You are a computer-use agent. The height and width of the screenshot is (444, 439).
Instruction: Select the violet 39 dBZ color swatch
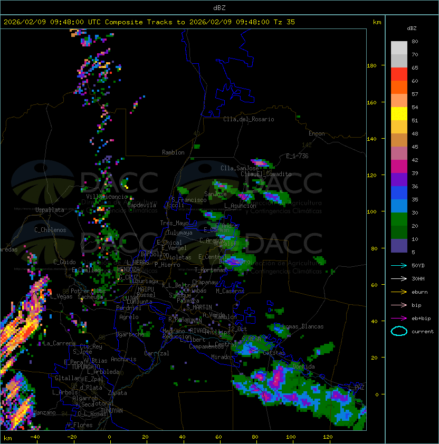399,179
